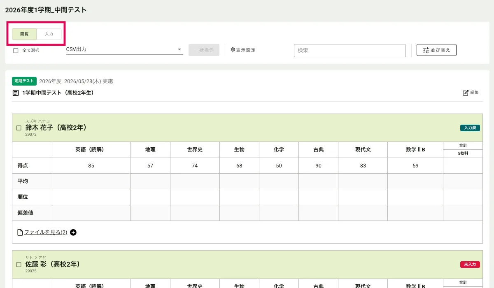Click the 入力済 status badge
Viewport: 494px width, 288px height.
point(470,128)
